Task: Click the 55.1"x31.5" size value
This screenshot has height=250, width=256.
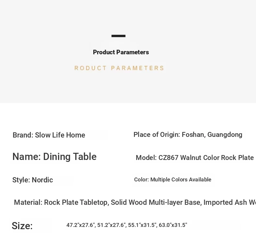Action: (142, 225)
